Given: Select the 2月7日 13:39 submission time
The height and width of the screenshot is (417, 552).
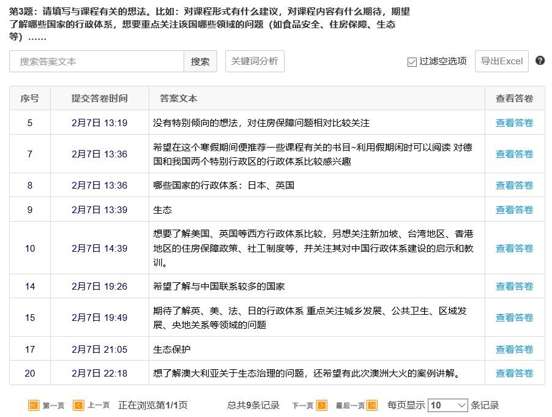Looking at the screenshot, I should [100, 210].
